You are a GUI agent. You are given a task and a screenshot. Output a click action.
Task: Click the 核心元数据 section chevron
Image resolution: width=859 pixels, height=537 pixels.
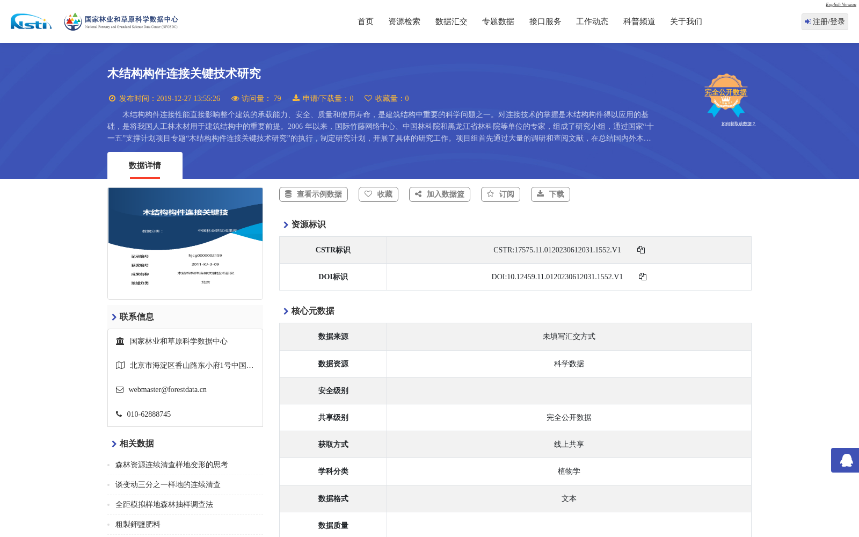pyautogui.click(x=286, y=311)
